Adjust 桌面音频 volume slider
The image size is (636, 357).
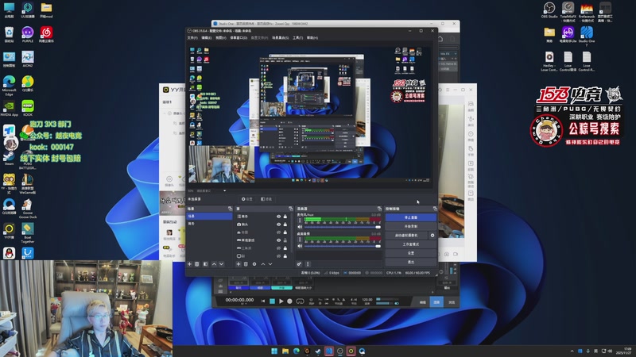tap(343, 246)
